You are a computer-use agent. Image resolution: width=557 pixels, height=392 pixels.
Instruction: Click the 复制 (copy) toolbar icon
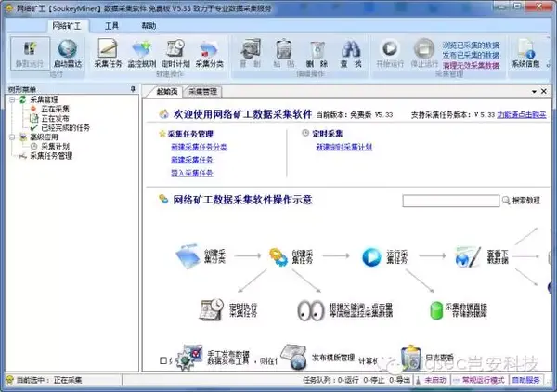pos(251,53)
